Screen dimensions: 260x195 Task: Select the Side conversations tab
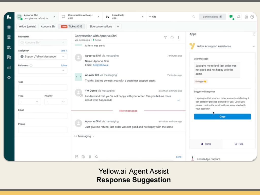coord(101,26)
